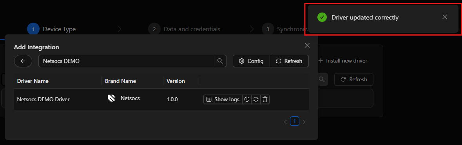Click the back arrow in Add Integration
This screenshot has width=462, height=145.
[23, 61]
